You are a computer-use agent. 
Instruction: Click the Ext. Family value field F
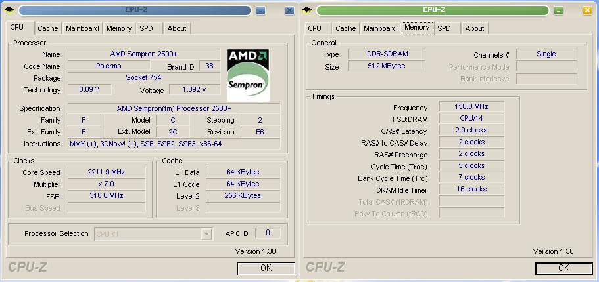[x=84, y=132]
